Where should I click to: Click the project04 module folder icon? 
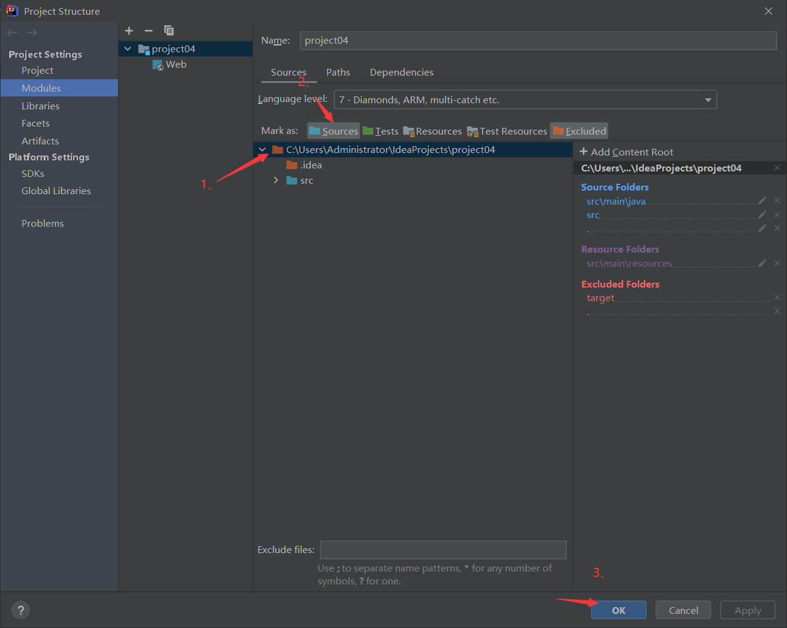coord(144,49)
